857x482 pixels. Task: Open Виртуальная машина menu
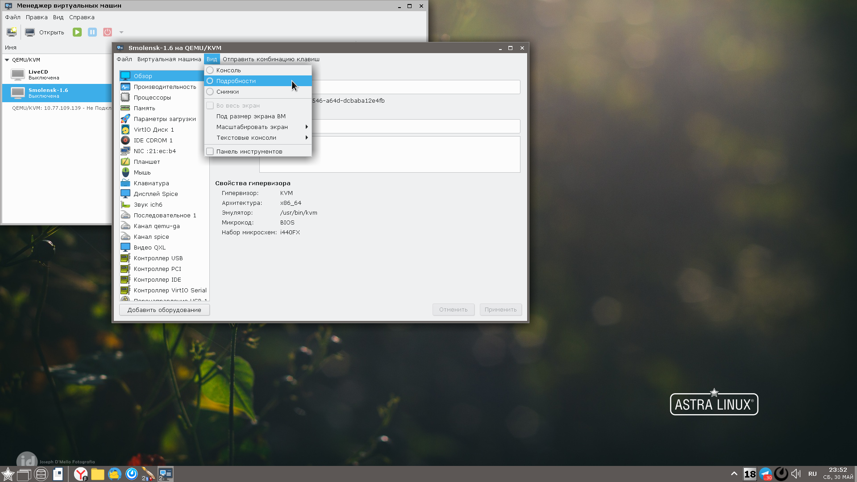[169, 59]
